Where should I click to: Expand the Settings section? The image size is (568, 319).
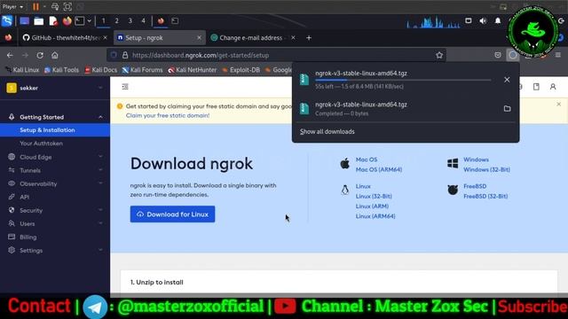coord(55,250)
